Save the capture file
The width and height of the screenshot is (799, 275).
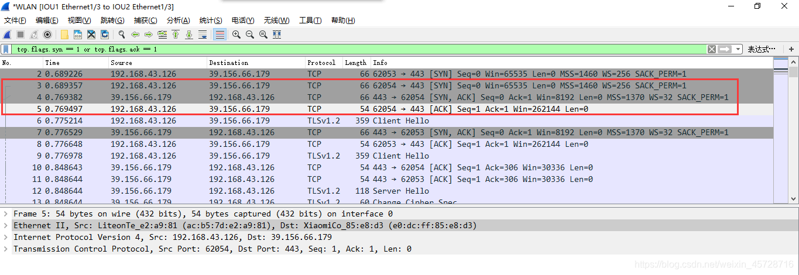pos(77,35)
